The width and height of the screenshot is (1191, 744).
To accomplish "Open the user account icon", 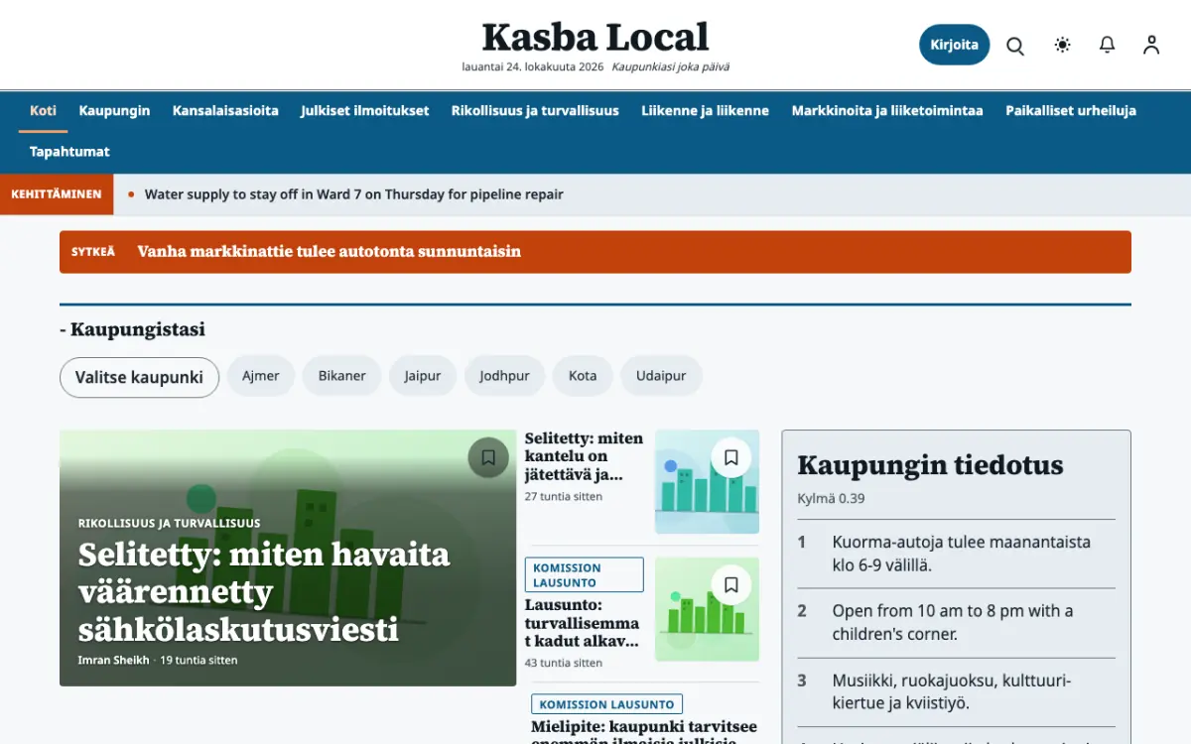I will [1151, 45].
